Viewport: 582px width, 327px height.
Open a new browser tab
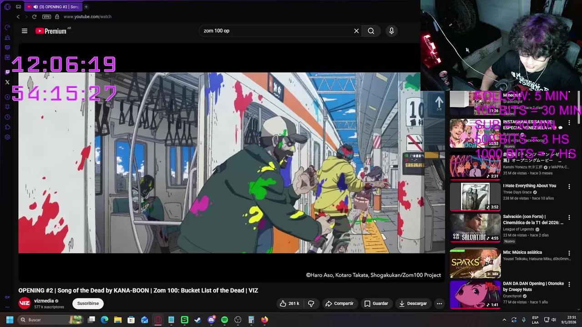[x=86, y=7]
